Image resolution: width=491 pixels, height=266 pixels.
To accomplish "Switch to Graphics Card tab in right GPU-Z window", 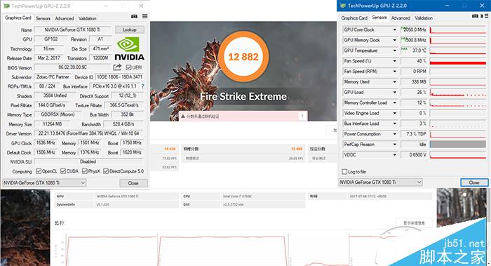I will point(354,18).
